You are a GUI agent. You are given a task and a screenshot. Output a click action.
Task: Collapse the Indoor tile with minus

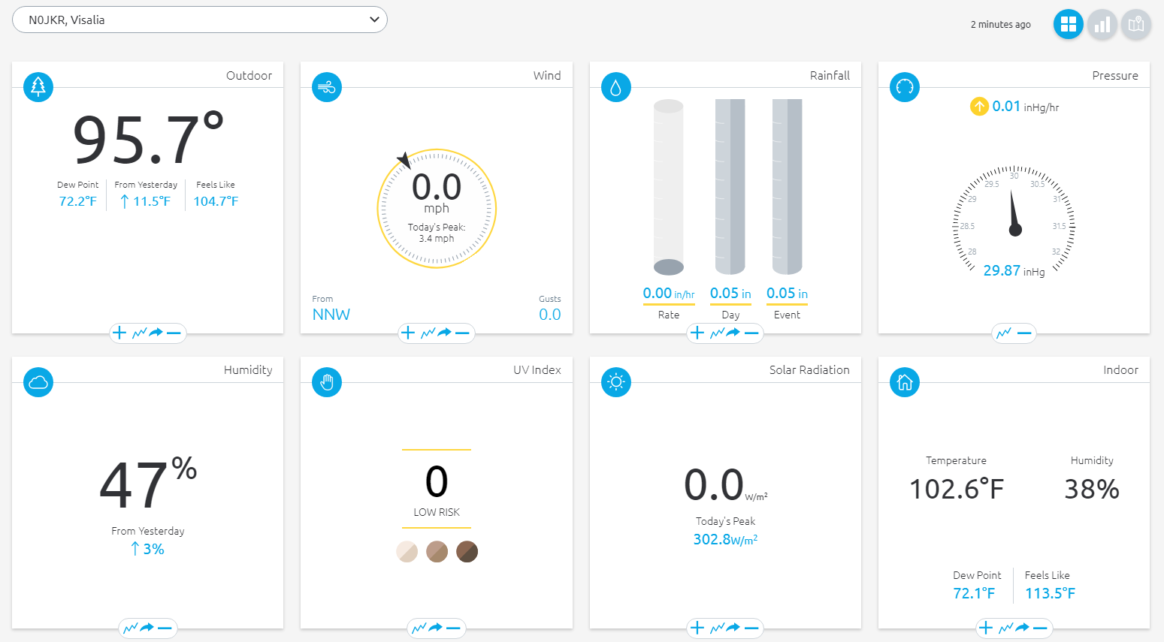tap(1040, 628)
